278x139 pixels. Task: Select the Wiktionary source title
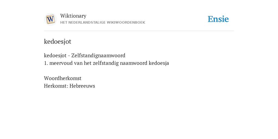tap(73, 16)
